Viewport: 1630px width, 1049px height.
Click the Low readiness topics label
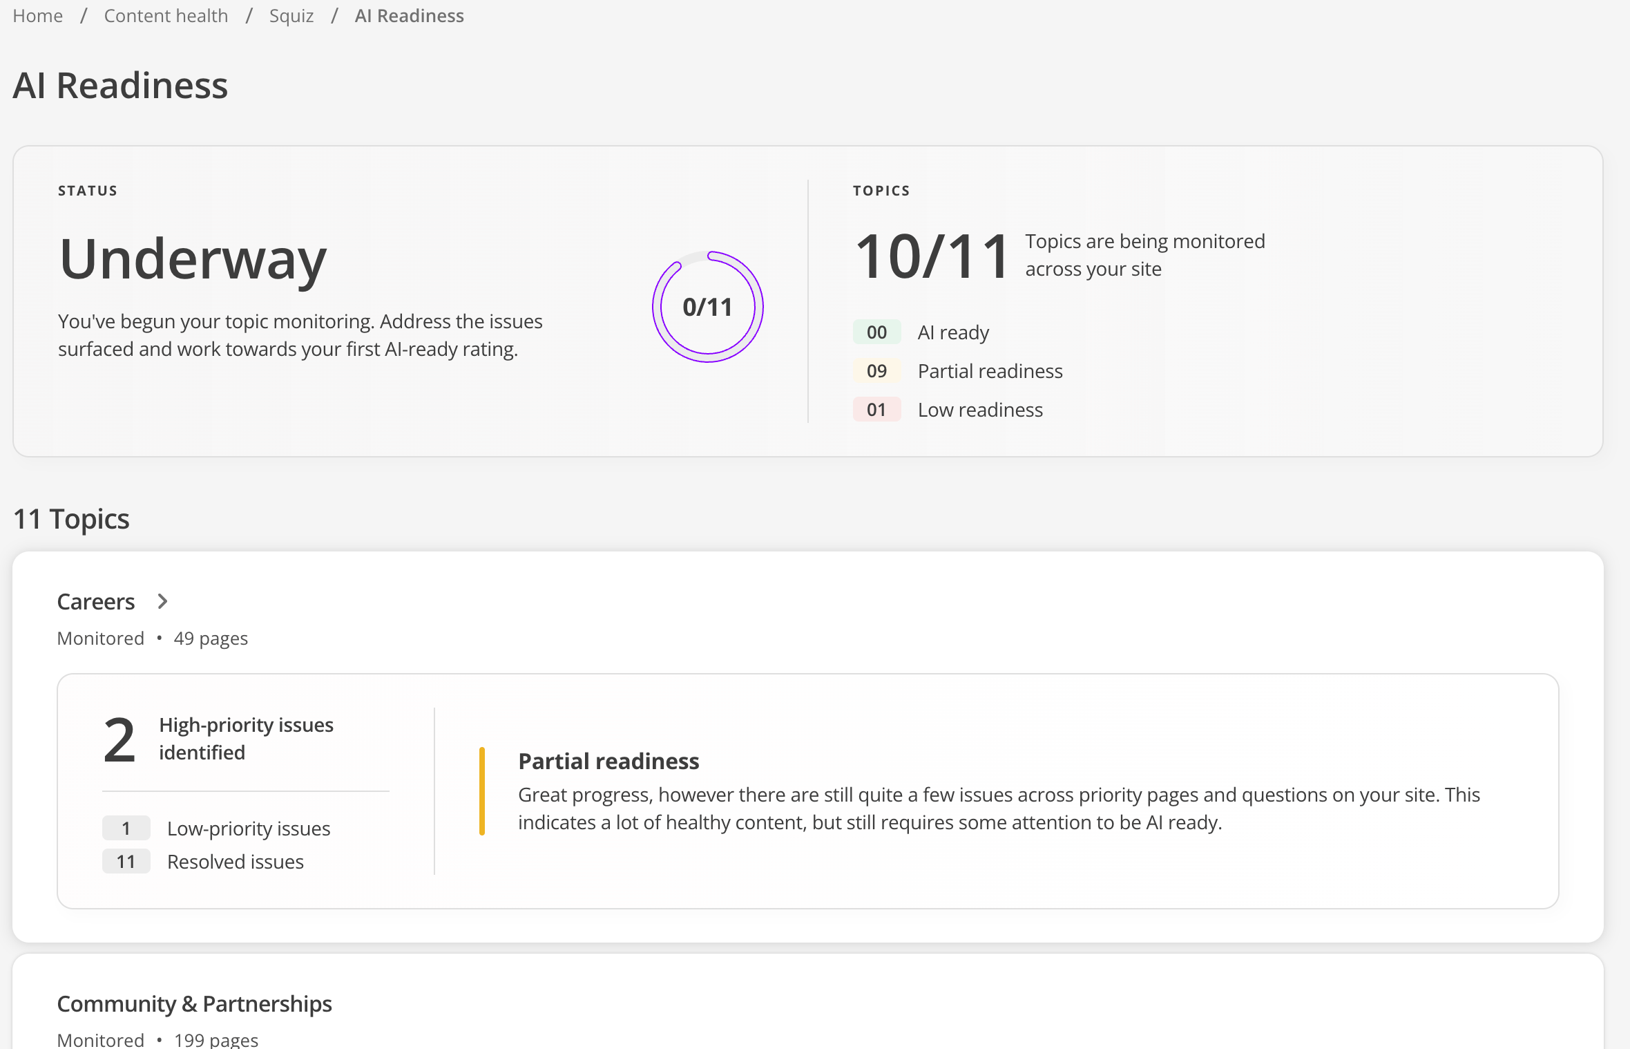980,410
